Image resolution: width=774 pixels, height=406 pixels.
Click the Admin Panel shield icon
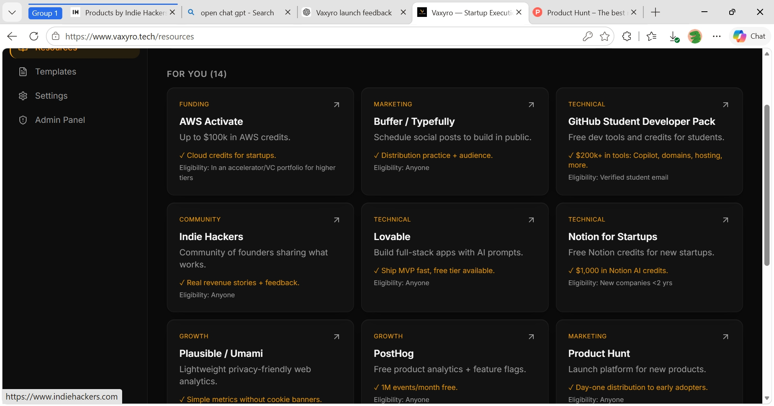[x=23, y=120]
